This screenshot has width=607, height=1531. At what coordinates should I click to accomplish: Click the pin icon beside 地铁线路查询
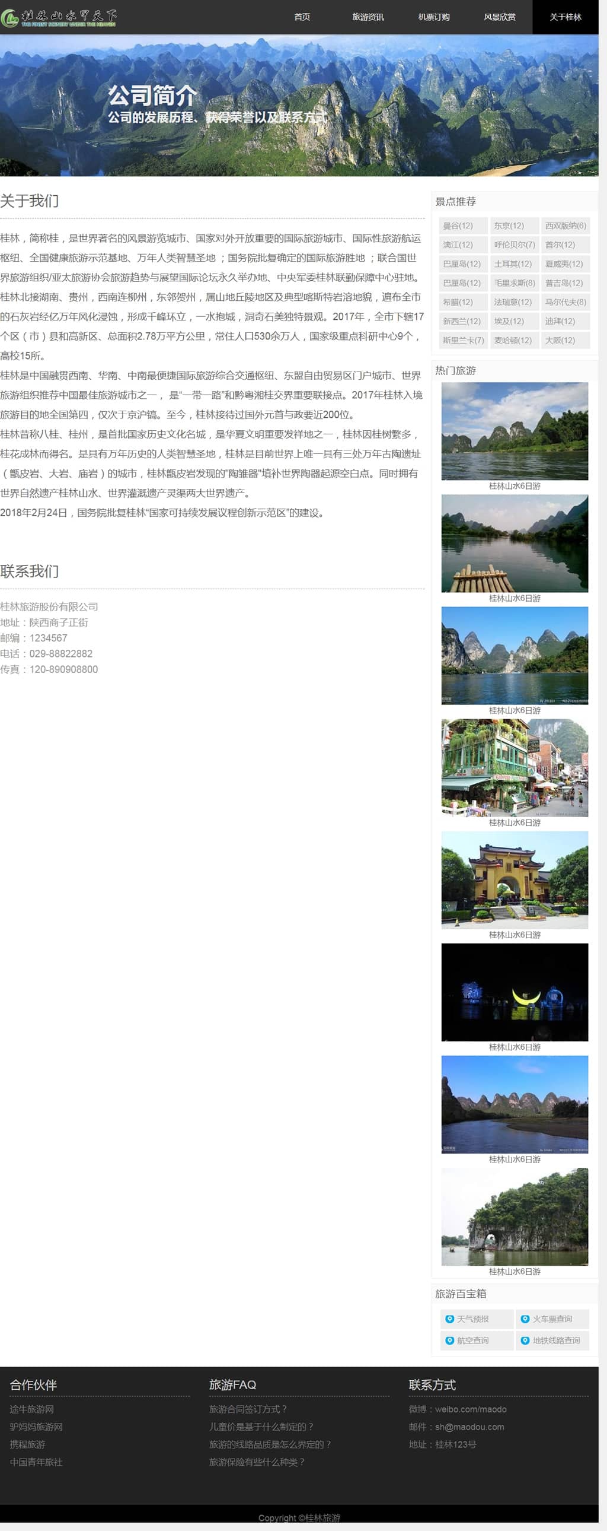[x=525, y=1341]
